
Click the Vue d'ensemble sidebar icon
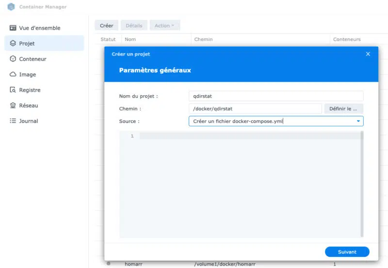pos(13,28)
